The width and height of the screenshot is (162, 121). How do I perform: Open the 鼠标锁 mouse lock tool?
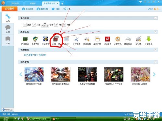tap(138, 41)
